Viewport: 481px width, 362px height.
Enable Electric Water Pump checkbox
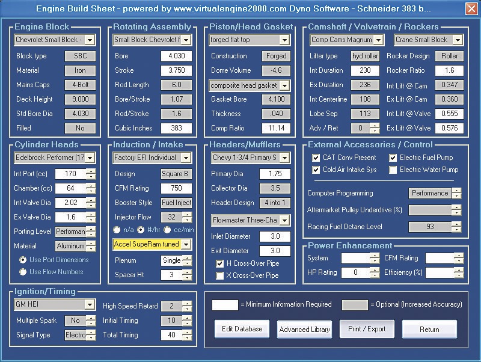(x=393, y=170)
